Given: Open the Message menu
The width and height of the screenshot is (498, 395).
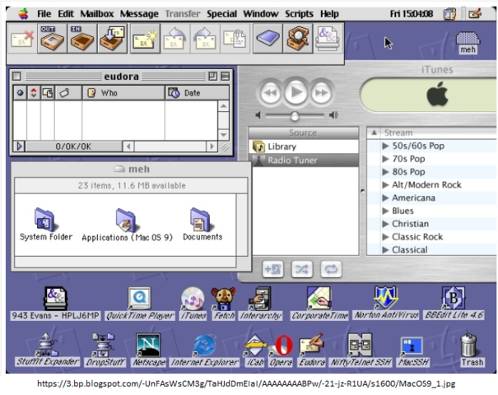Looking at the screenshot, I should click(139, 14).
